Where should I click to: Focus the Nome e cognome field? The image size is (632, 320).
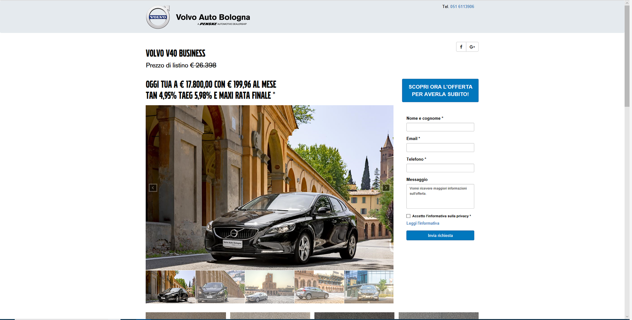(440, 127)
